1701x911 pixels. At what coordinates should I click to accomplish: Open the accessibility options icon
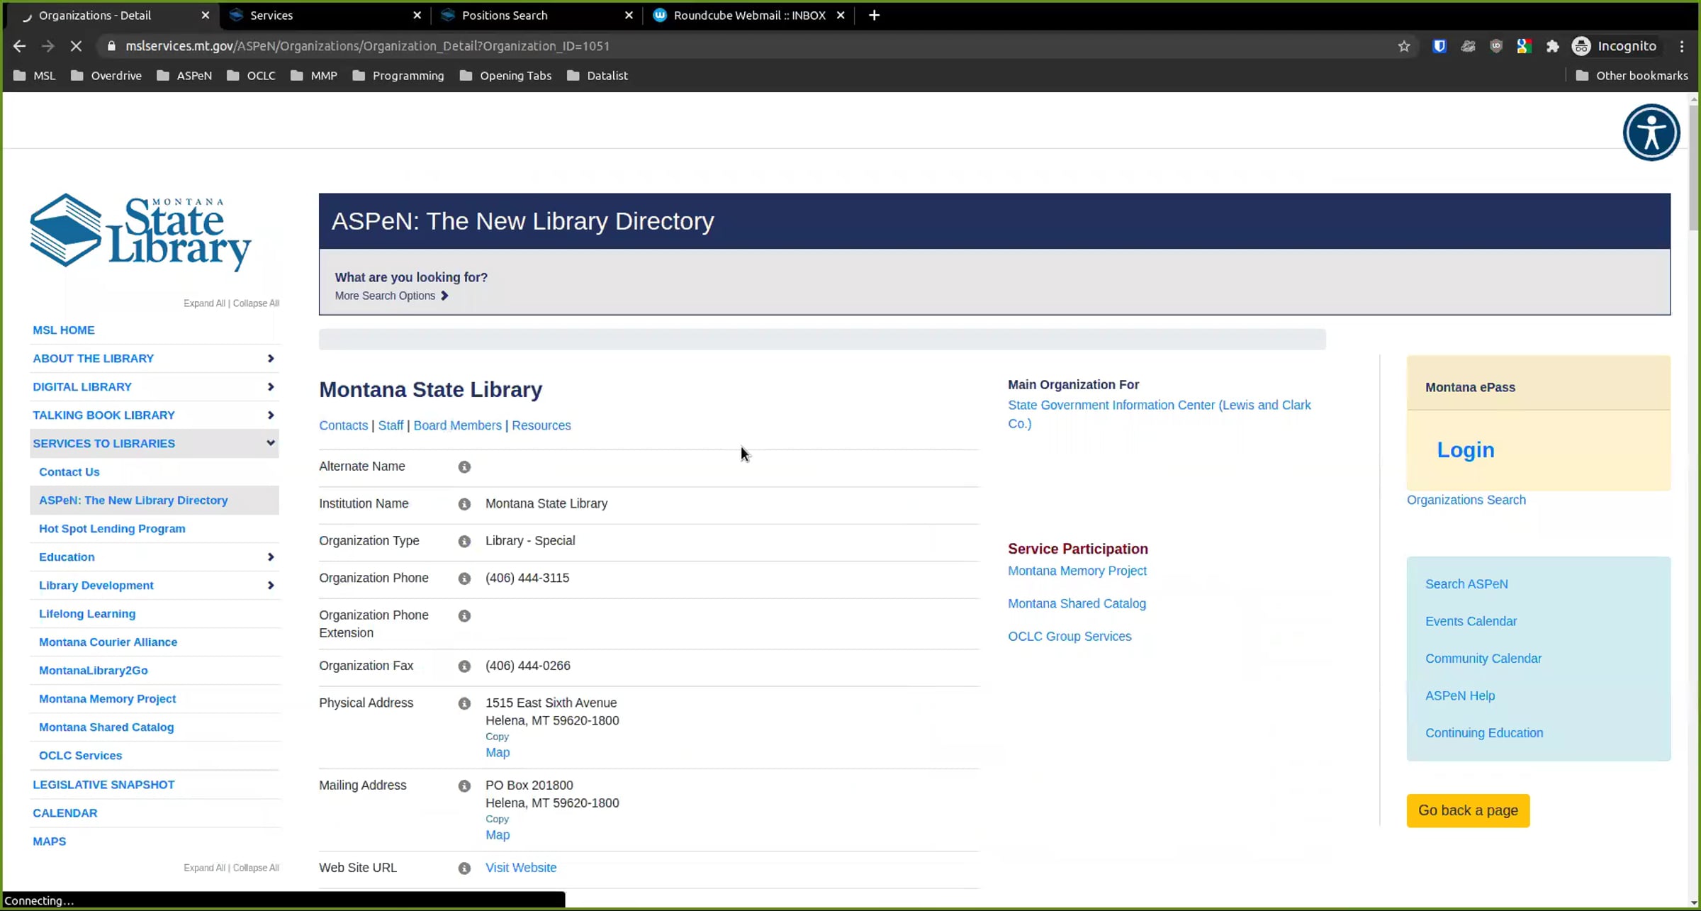(1651, 133)
